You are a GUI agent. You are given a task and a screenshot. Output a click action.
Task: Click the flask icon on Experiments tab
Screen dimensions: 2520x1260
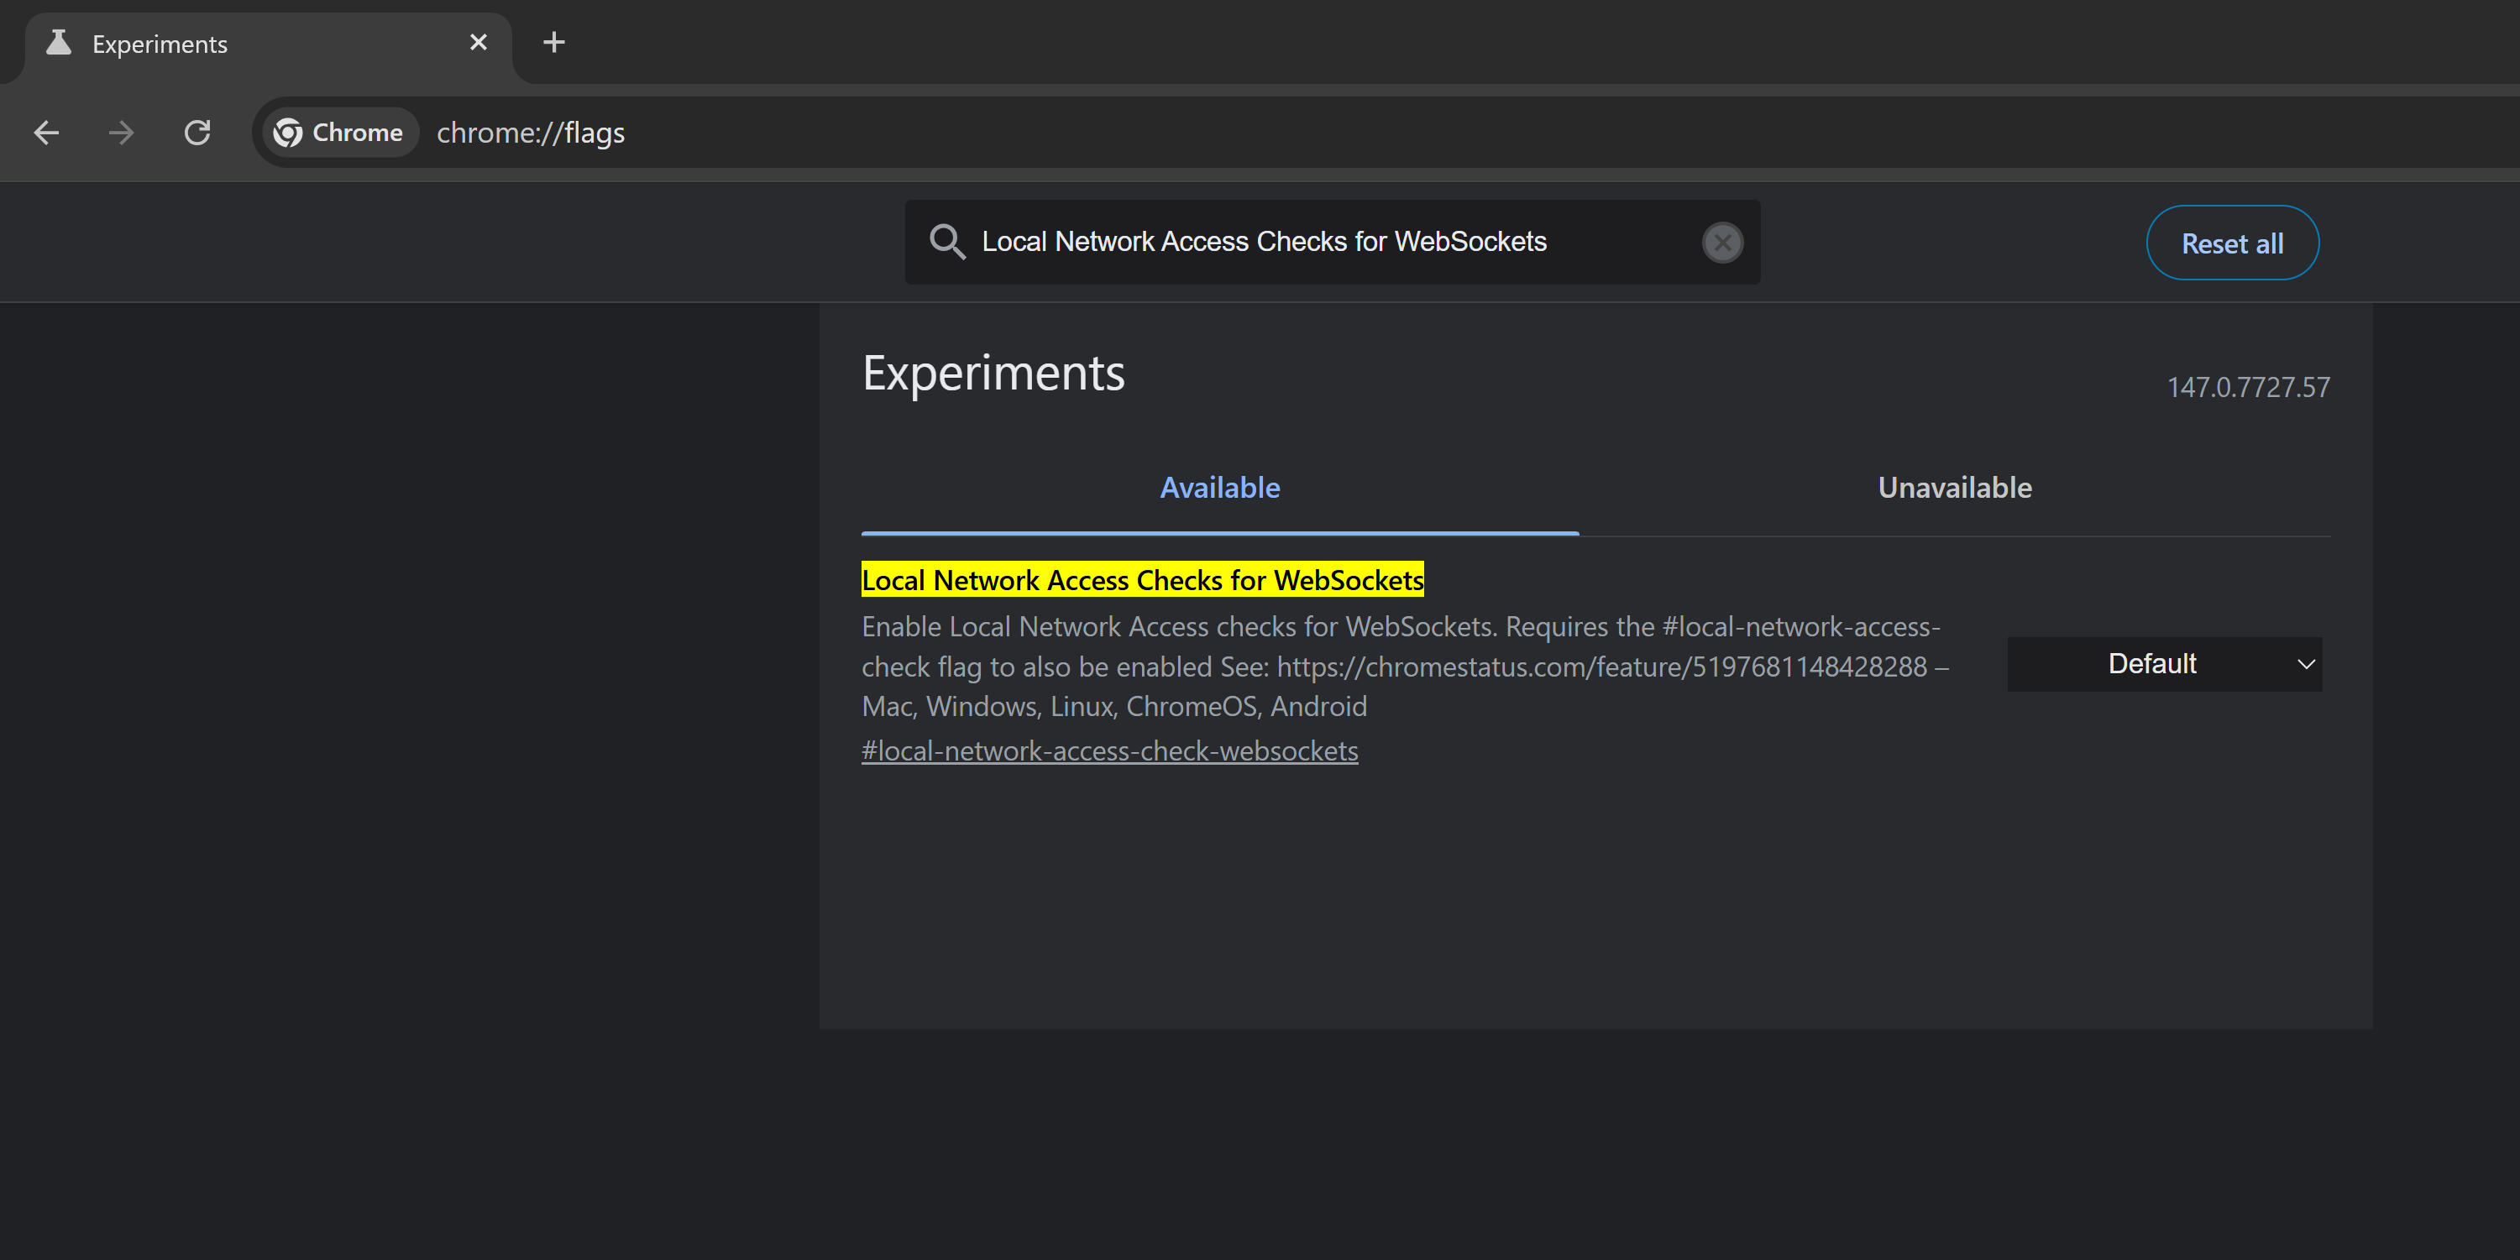pyautogui.click(x=59, y=43)
